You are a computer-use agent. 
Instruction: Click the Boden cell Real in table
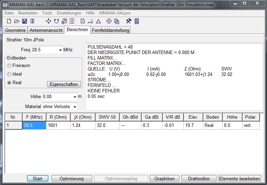click(x=212, y=125)
